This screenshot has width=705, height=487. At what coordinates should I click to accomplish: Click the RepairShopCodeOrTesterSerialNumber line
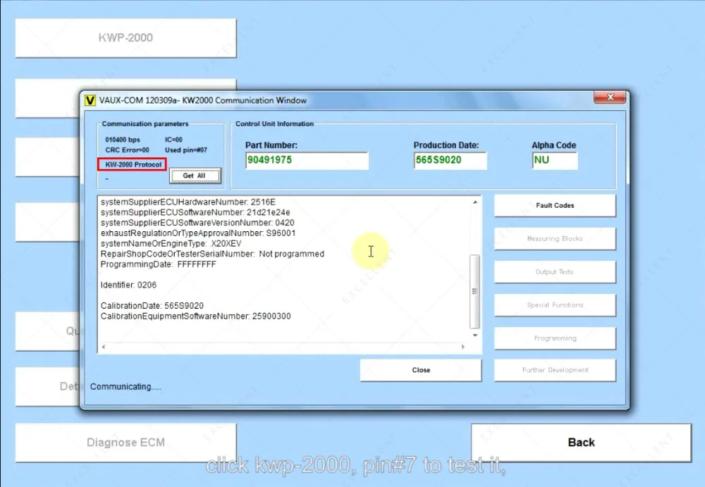coord(212,254)
